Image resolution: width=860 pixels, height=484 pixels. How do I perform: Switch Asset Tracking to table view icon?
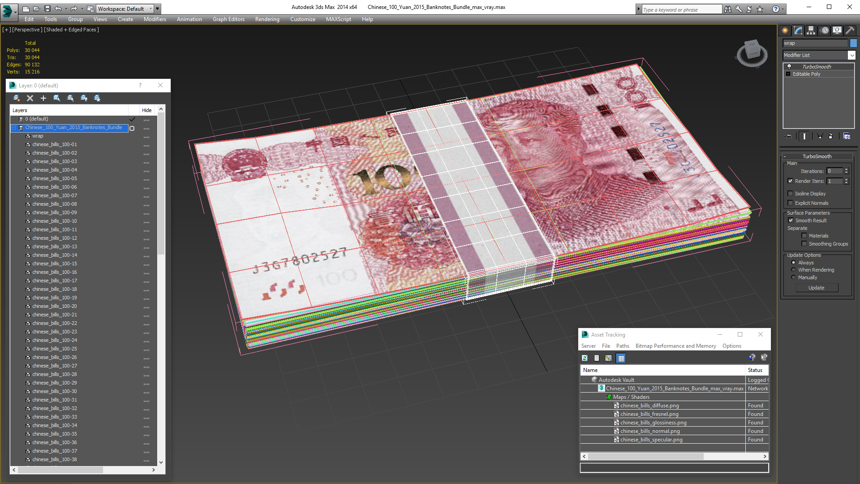[x=621, y=358]
